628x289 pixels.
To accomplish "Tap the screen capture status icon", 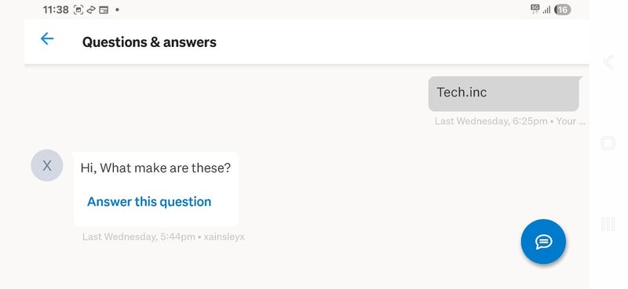I will coord(78,10).
